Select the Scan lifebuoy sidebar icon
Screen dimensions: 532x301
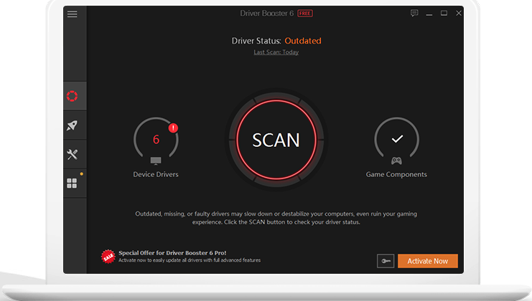(72, 96)
